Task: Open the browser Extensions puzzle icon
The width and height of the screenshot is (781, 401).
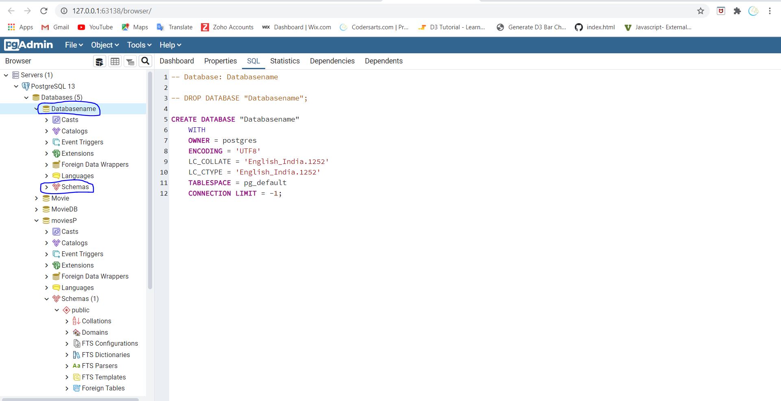Action: point(737,11)
